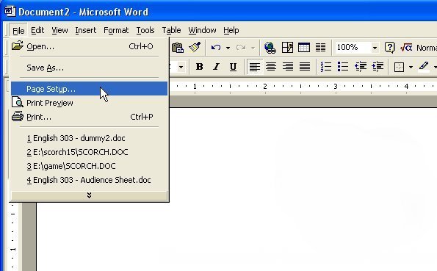Screen dimensions: 437x271
Task: Select Center alignment
Action: [x=271, y=67]
